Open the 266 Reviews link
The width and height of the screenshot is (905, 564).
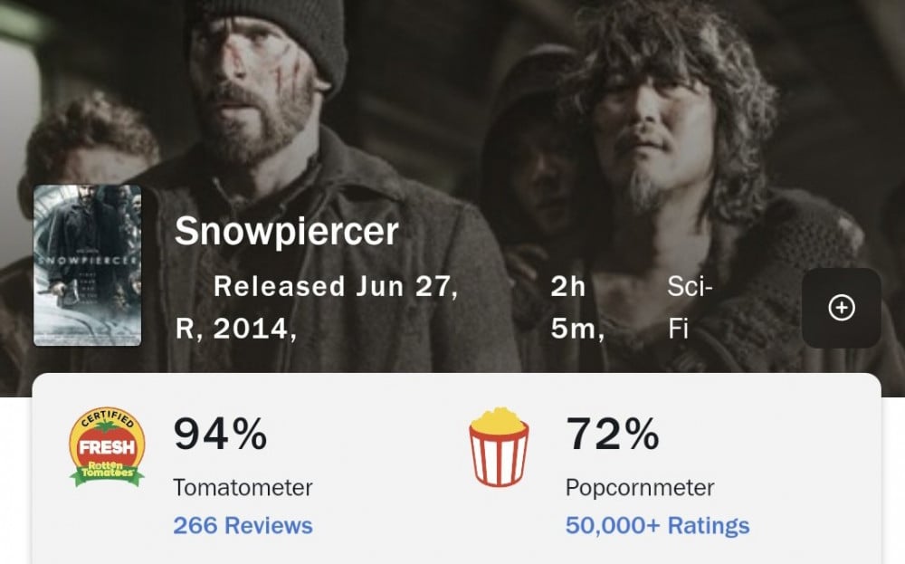click(x=243, y=525)
